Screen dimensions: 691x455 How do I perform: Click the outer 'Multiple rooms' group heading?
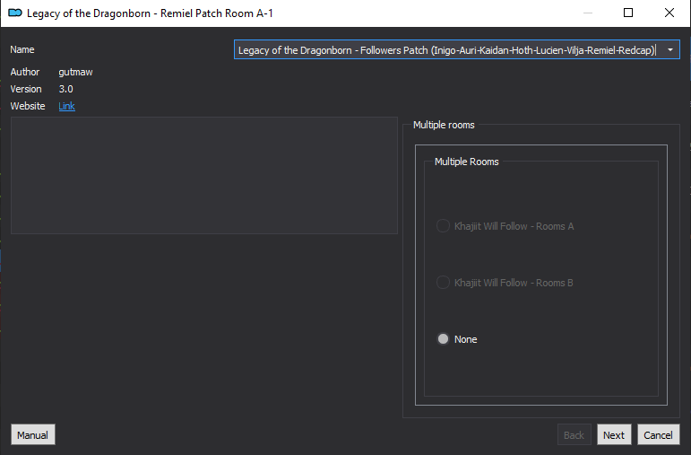click(x=444, y=125)
